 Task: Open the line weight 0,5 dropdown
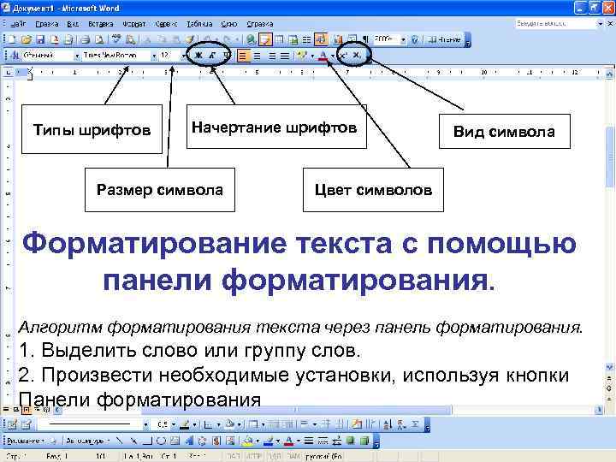click(x=173, y=424)
